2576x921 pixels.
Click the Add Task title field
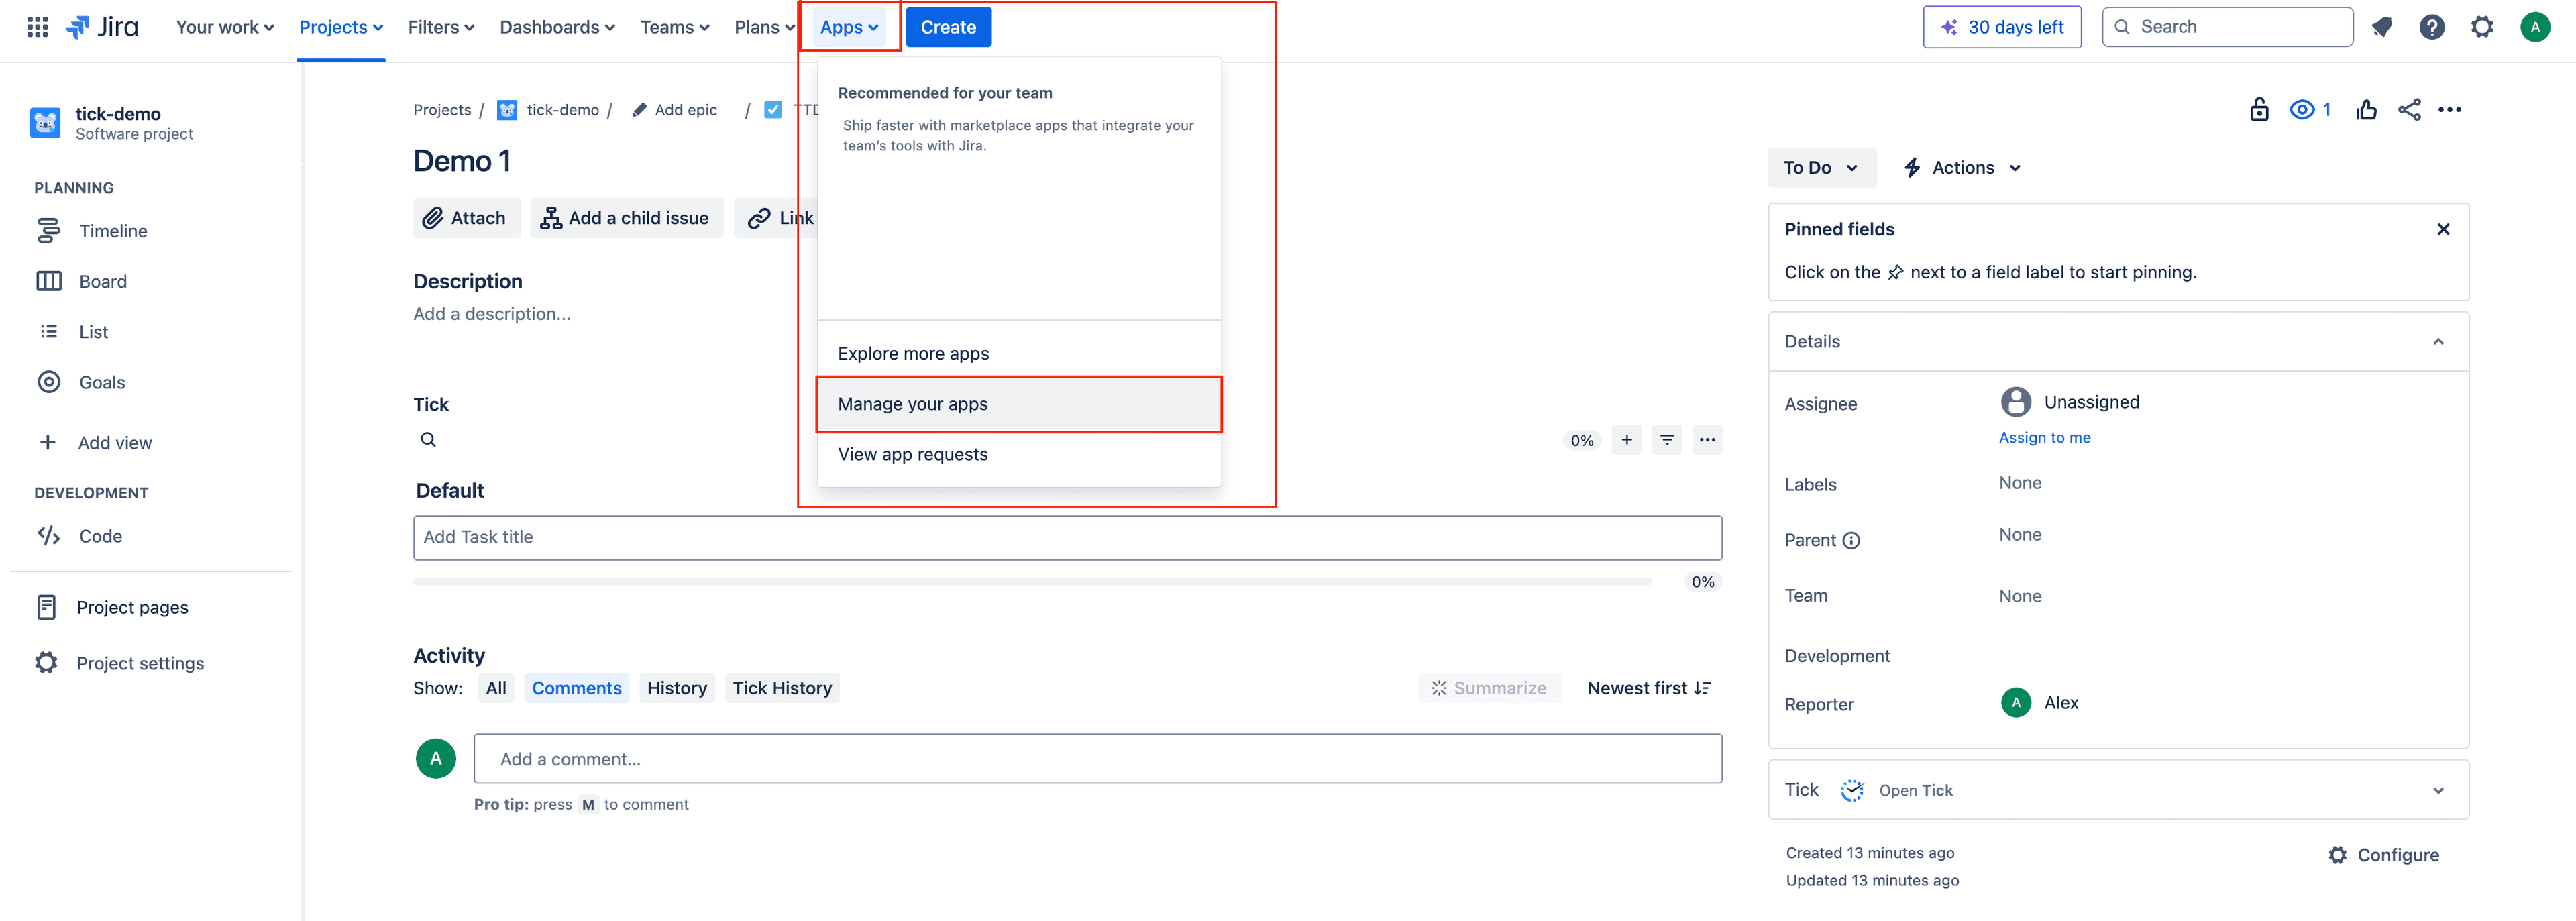1067,538
